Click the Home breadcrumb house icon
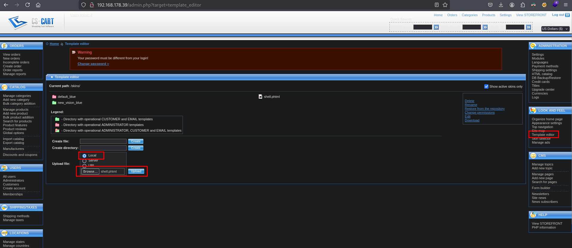This screenshot has height=248, width=572. [47, 44]
